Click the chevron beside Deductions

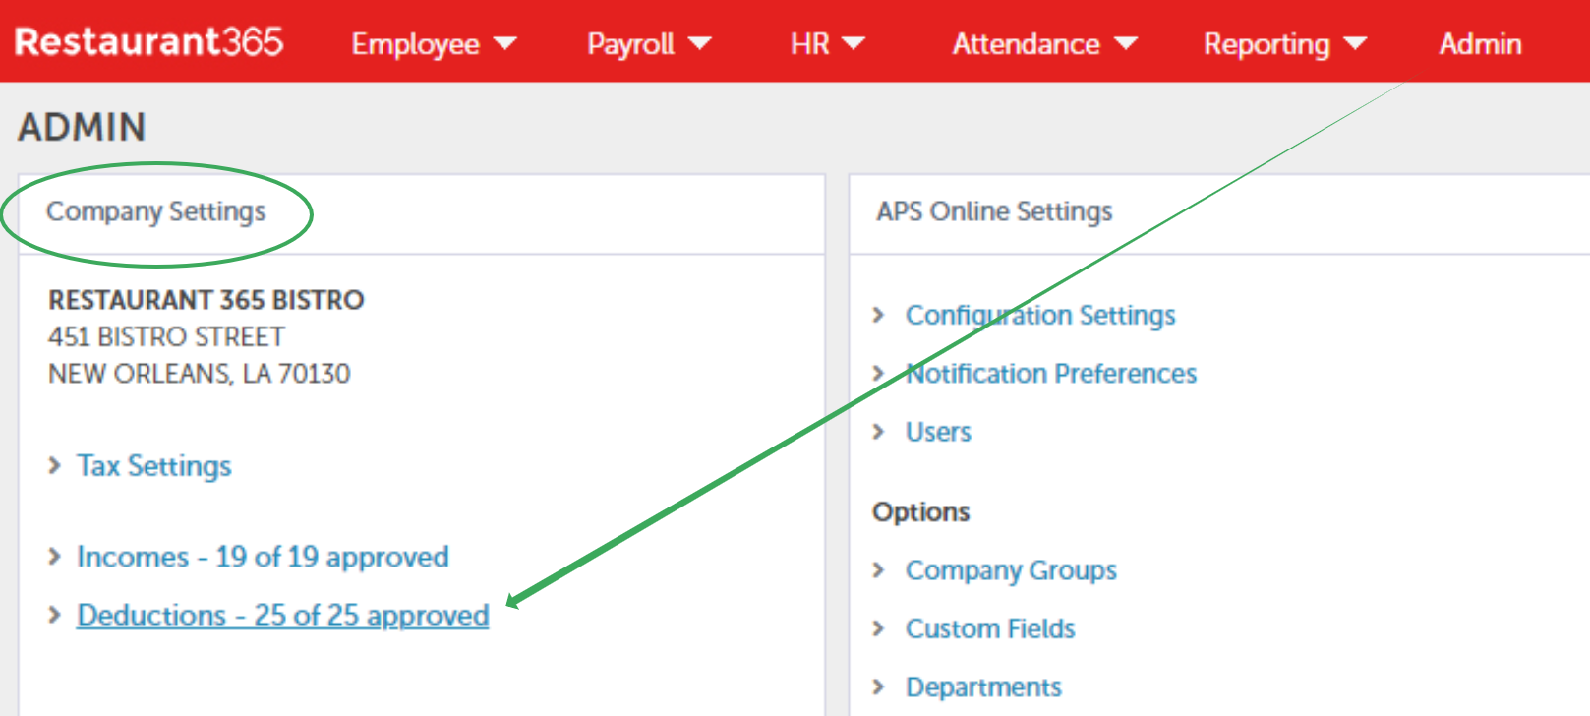(55, 615)
